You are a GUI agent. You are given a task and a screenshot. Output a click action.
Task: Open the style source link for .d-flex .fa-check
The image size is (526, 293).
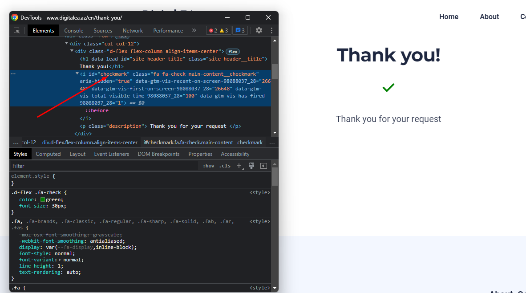(x=259, y=193)
